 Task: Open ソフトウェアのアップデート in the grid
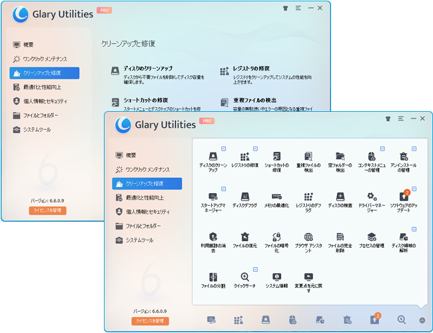click(404, 202)
